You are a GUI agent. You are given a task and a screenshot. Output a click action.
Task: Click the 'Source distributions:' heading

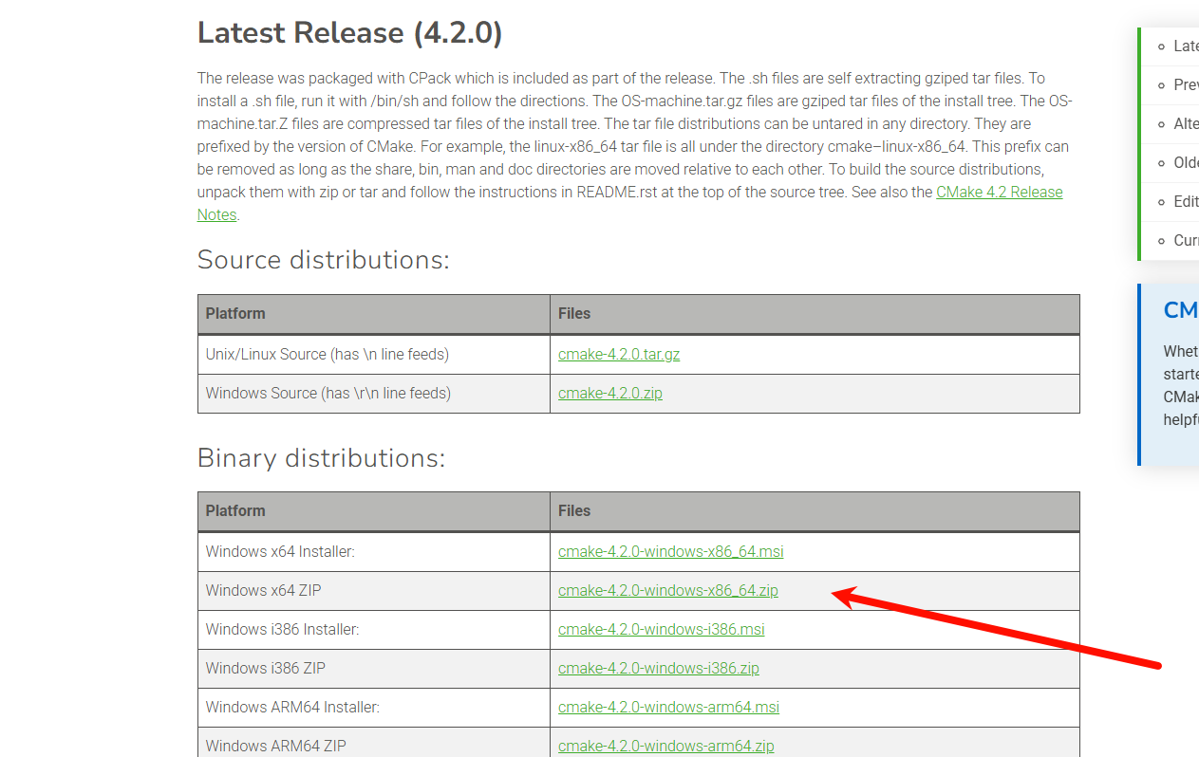click(x=323, y=260)
